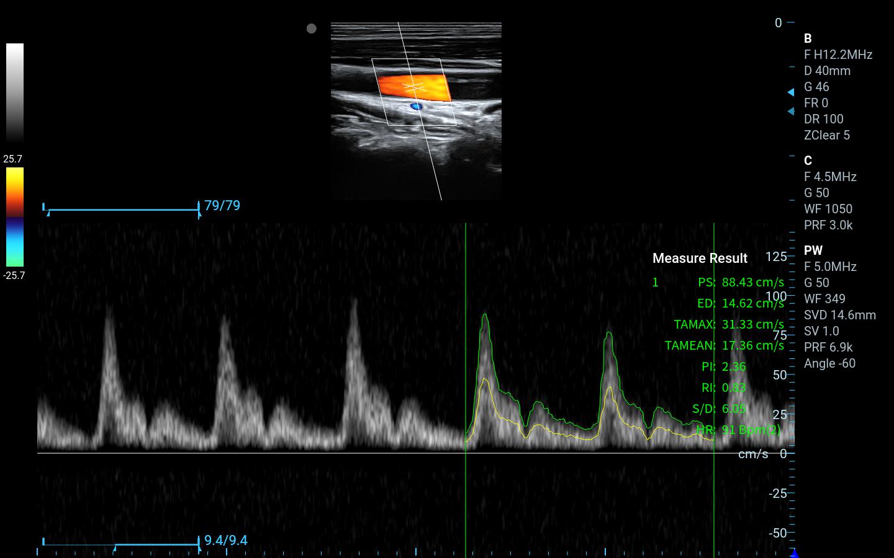Screen dimensions: 894x558
Task: Click the color velocity scale bar
Action: click(x=15, y=217)
